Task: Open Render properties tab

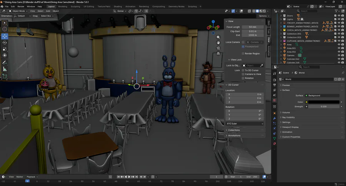Action: [x=274, y=80]
